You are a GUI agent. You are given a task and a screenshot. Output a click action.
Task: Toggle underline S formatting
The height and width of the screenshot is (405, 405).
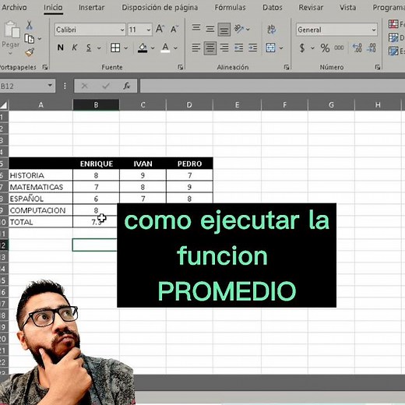[89, 48]
